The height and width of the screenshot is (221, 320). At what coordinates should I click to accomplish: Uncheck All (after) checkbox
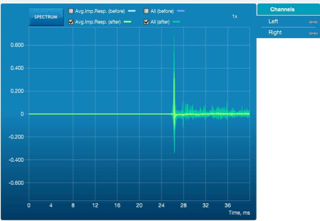point(146,22)
